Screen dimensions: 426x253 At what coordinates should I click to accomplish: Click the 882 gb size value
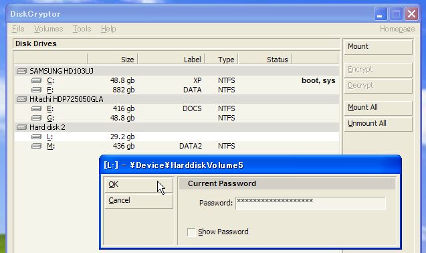click(x=123, y=90)
